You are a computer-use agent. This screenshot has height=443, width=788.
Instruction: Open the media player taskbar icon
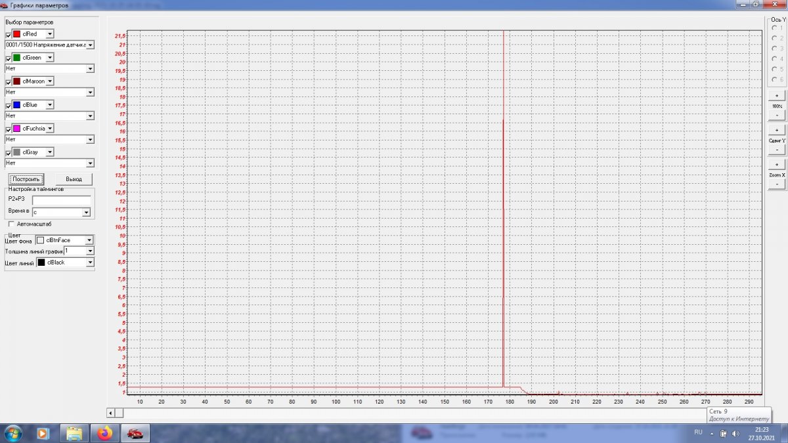(43, 433)
